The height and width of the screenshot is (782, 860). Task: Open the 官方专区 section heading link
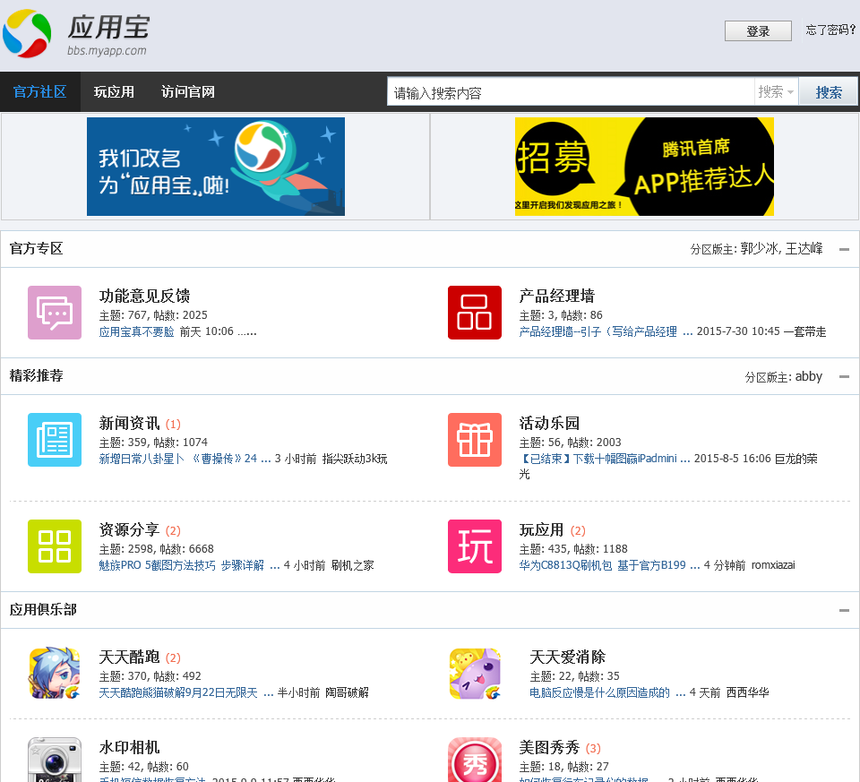pyautogui.click(x=36, y=248)
